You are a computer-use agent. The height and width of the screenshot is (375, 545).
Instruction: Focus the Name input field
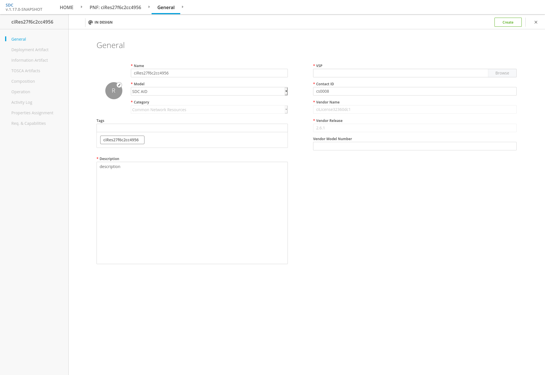coord(209,73)
